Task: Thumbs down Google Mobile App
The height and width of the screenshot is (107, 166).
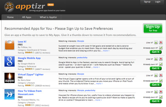Action: (x=161, y=59)
